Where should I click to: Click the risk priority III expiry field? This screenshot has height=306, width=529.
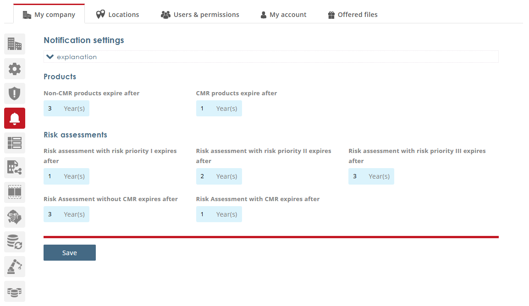(358, 176)
